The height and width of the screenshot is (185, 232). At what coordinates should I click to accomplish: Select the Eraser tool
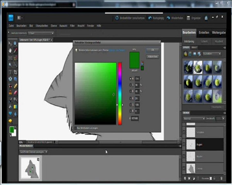click(x=15, y=92)
